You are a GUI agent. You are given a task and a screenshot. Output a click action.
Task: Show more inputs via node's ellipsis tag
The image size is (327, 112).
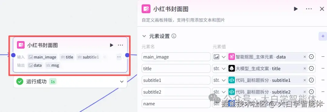click(x=119, y=57)
